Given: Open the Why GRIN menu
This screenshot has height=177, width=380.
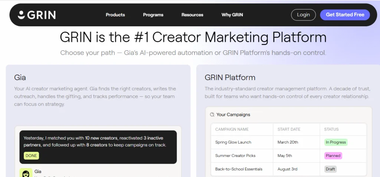Looking at the screenshot, I should (x=232, y=15).
